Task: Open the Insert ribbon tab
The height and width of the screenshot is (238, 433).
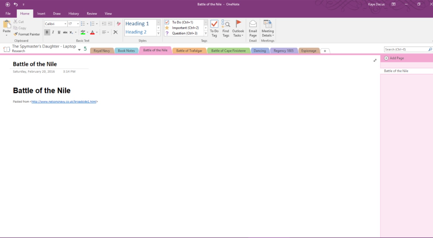Action: click(x=41, y=14)
